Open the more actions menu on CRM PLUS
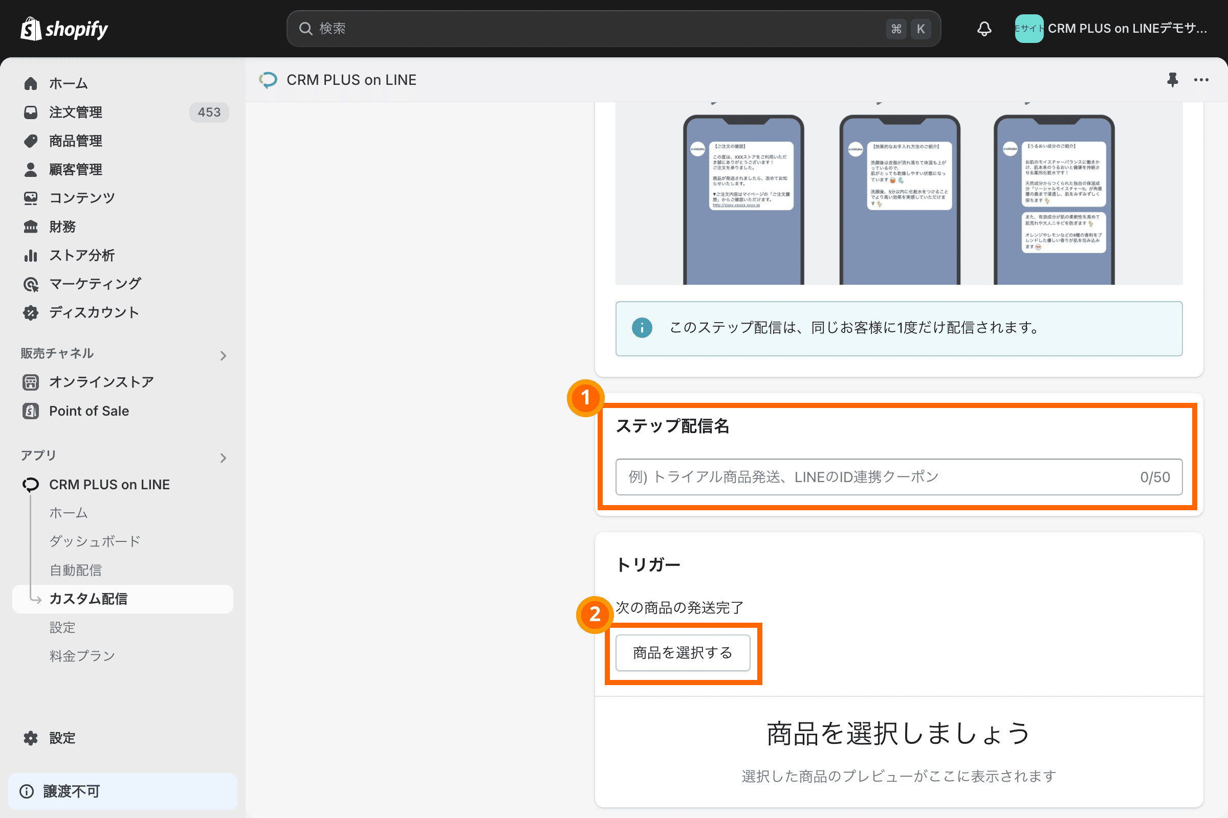The image size is (1228, 818). pos(1201,79)
